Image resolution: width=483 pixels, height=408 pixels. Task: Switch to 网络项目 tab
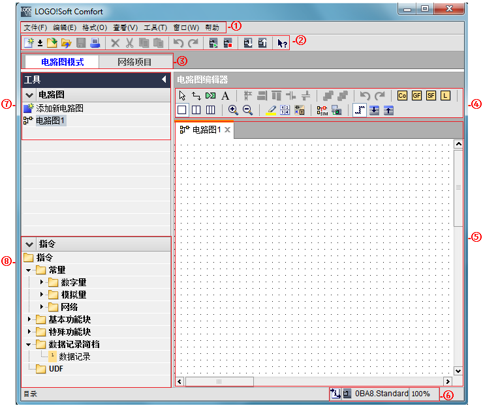pos(134,62)
